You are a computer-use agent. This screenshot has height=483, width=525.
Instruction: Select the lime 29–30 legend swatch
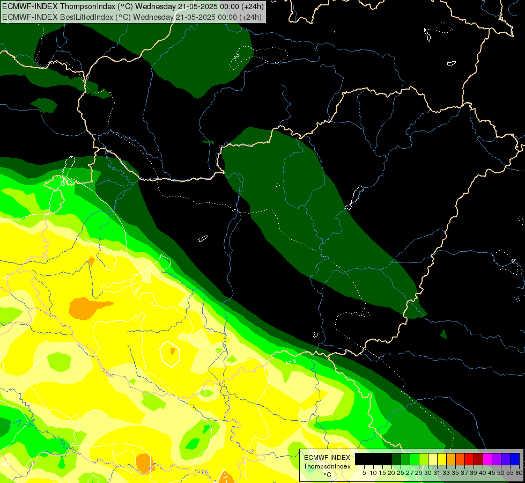click(424, 459)
